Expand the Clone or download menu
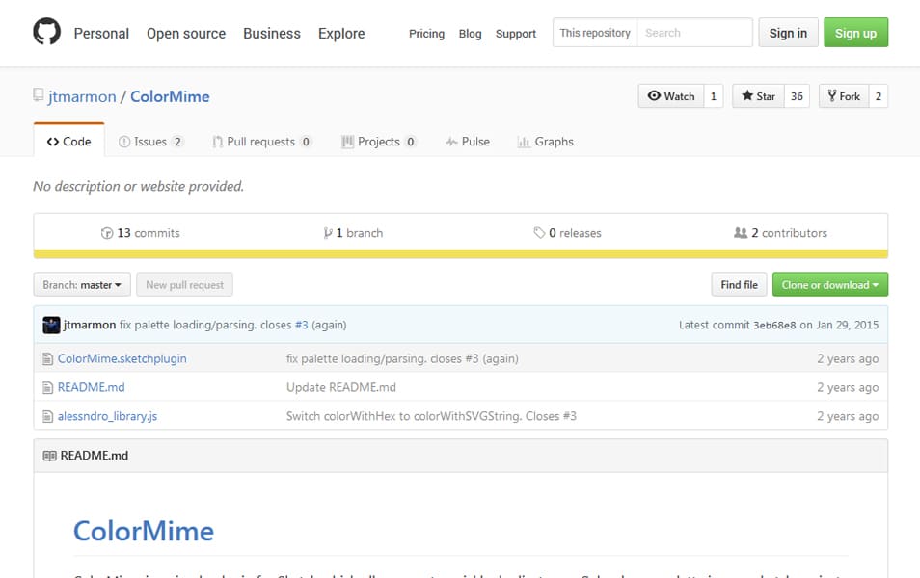Image resolution: width=920 pixels, height=578 pixels. (829, 285)
